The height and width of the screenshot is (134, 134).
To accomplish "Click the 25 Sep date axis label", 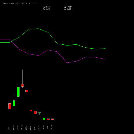I will (x=17, y=128).
